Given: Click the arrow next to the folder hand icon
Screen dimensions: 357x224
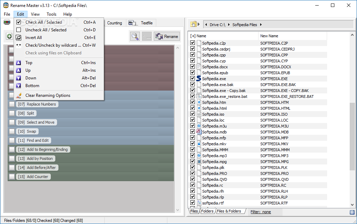Looking at the screenshot, I should coord(199,24).
